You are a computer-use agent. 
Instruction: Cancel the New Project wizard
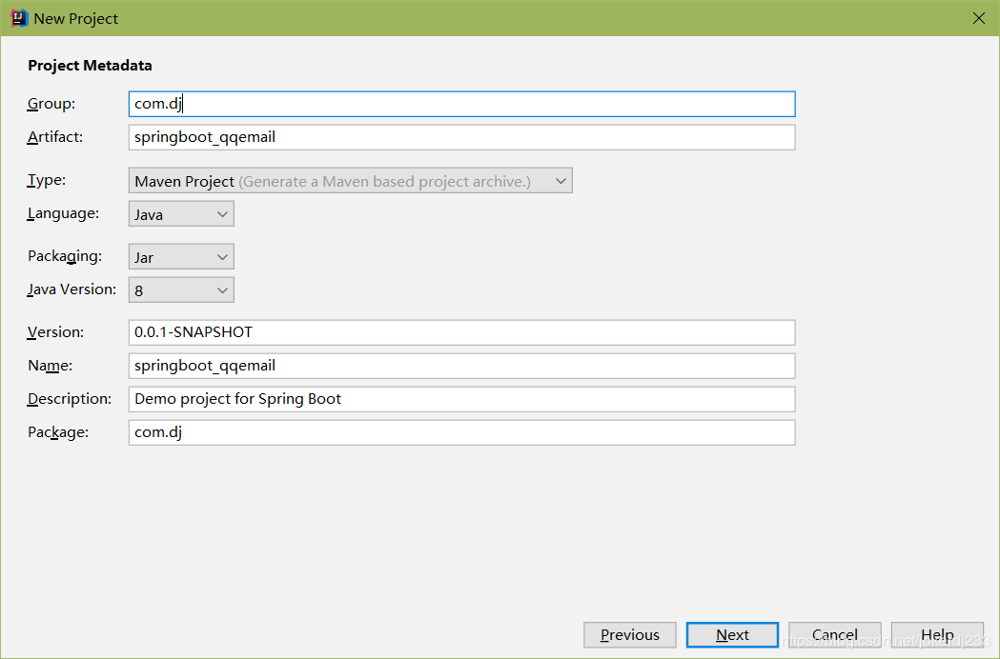point(835,635)
